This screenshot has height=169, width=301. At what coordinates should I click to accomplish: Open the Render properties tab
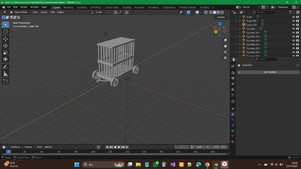(x=233, y=73)
